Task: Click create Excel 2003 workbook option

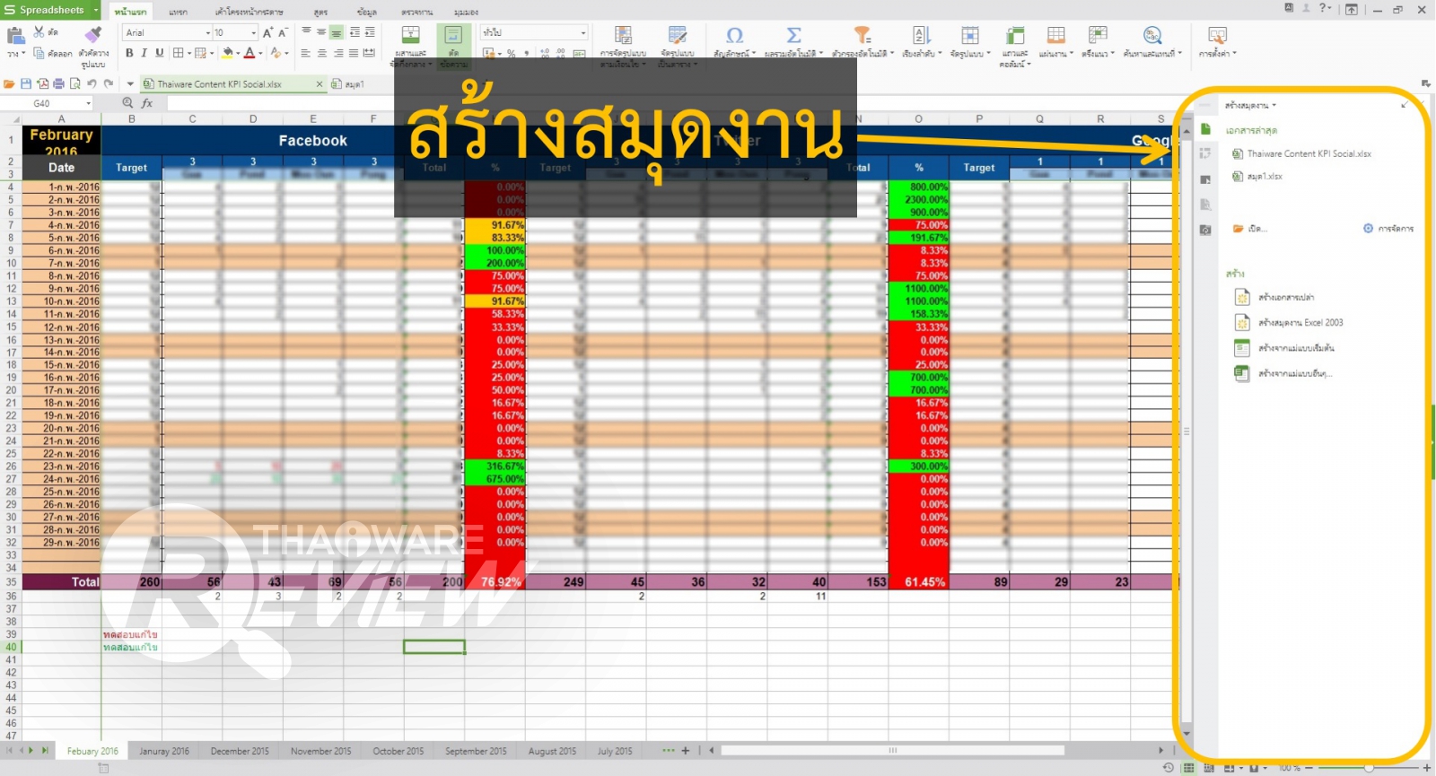Action: point(1290,322)
